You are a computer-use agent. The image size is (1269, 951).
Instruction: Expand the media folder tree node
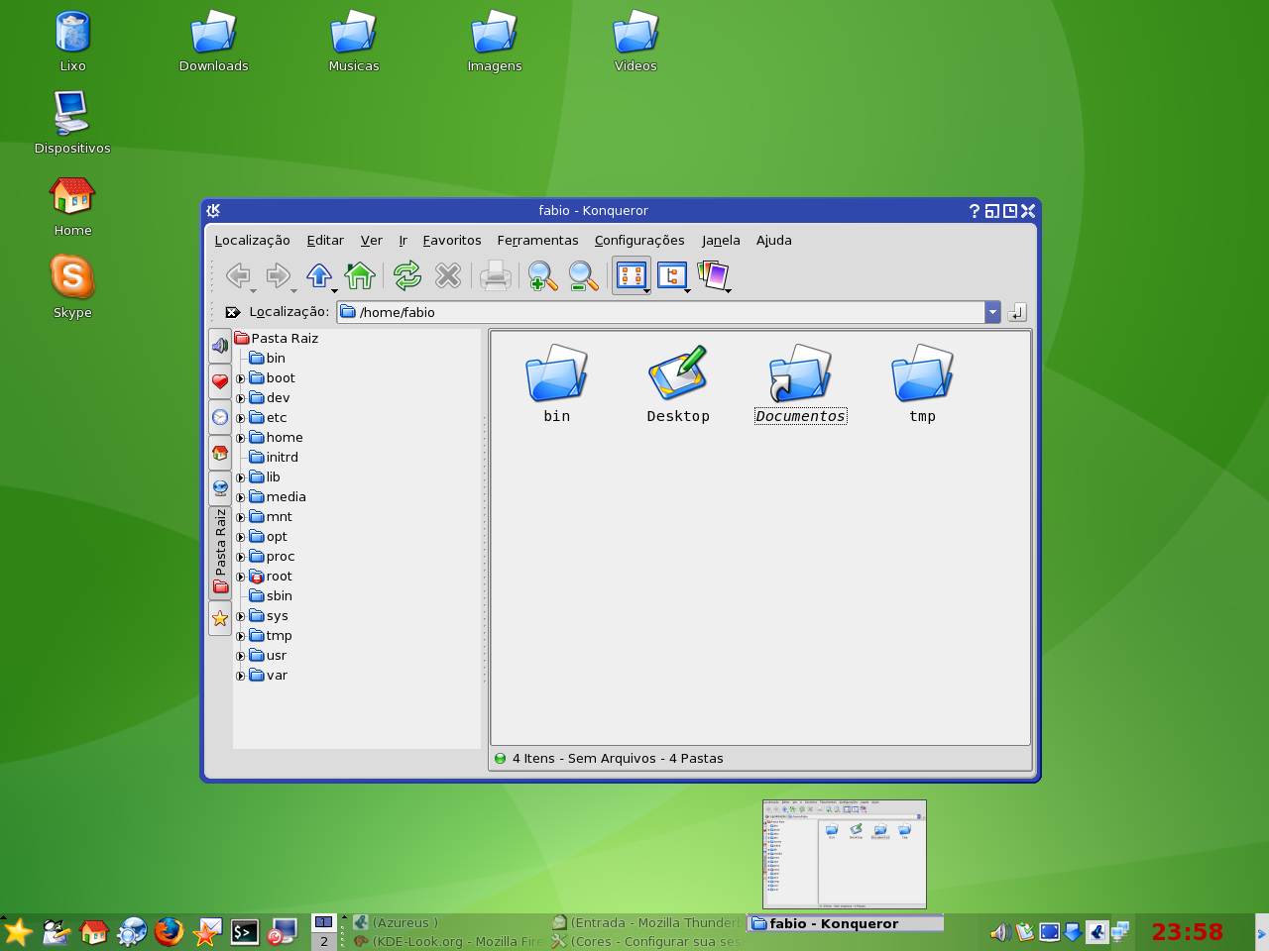coord(240,497)
